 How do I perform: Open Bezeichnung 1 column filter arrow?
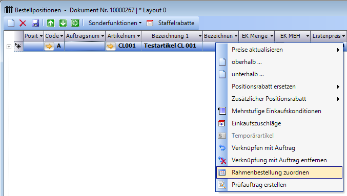tap(200, 36)
